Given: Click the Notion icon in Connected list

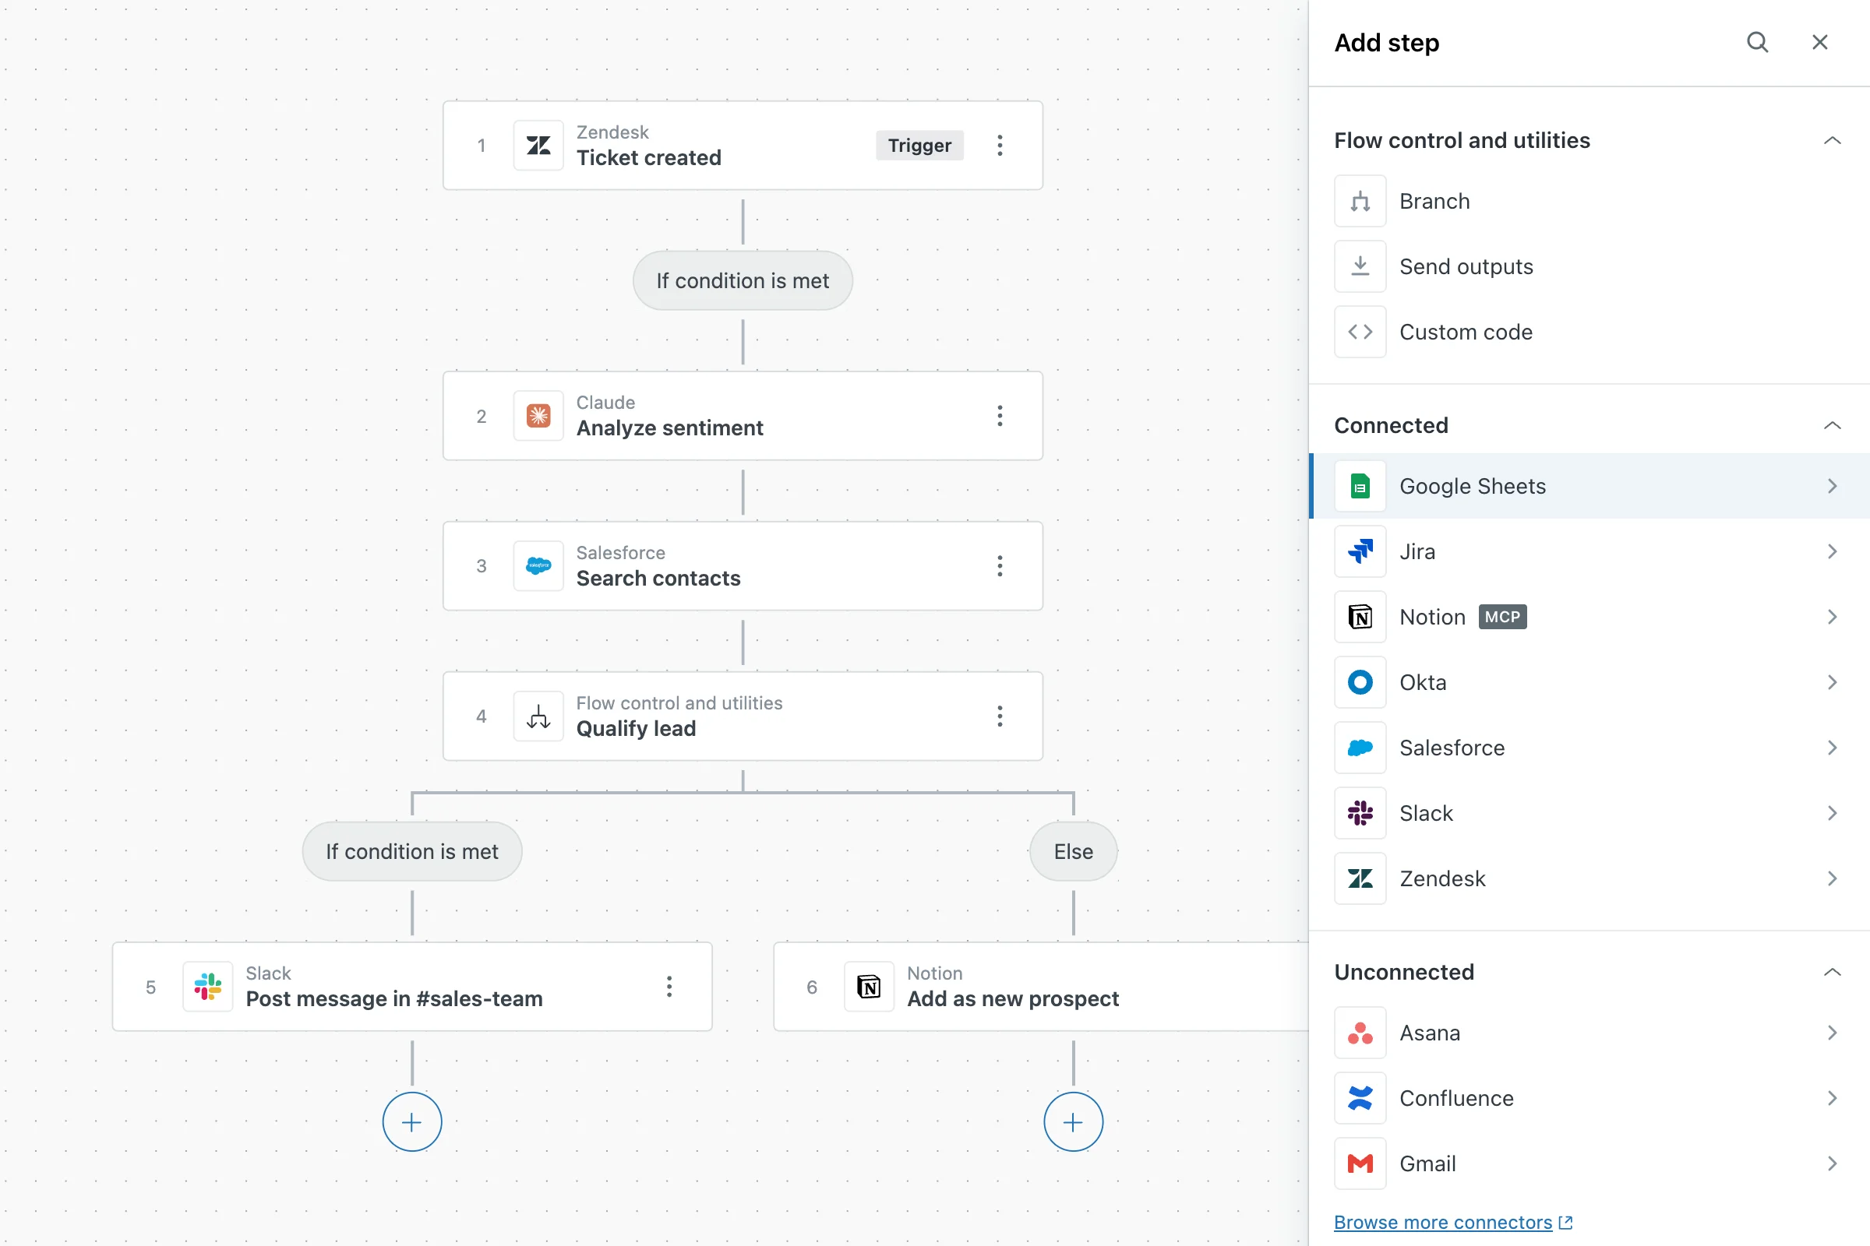Looking at the screenshot, I should tap(1360, 617).
